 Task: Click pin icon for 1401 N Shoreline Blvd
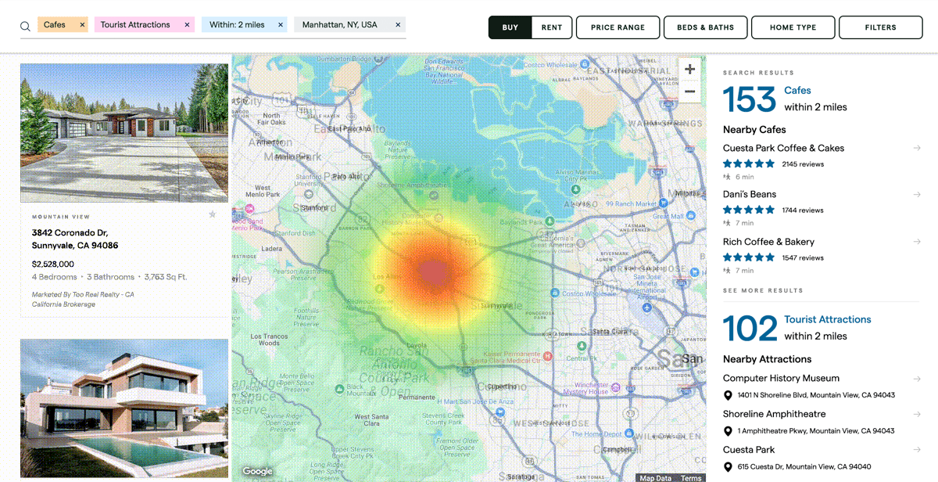[x=728, y=395]
